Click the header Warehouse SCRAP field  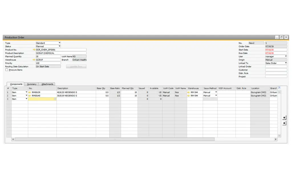(48, 60)
